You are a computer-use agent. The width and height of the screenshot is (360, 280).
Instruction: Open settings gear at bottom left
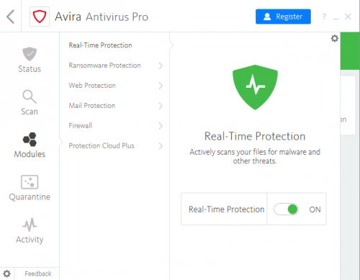click(x=7, y=274)
